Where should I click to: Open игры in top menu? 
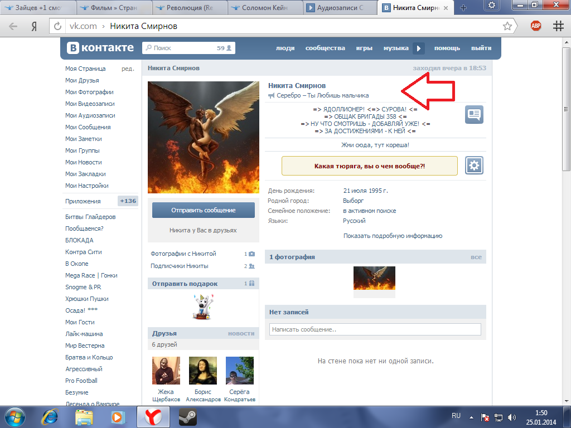(364, 48)
